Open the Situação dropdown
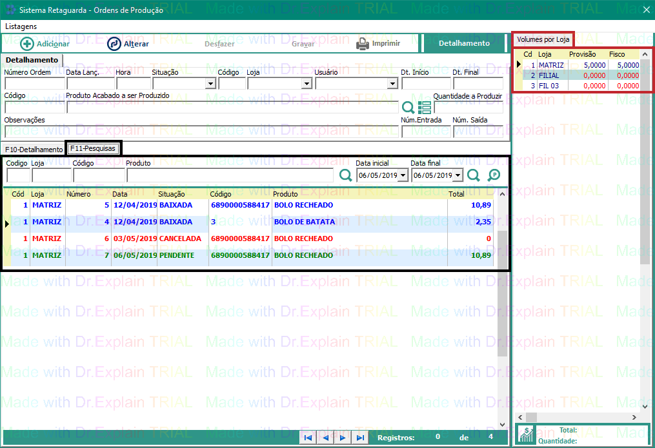Screen dimensions: 655x448 tap(210, 84)
